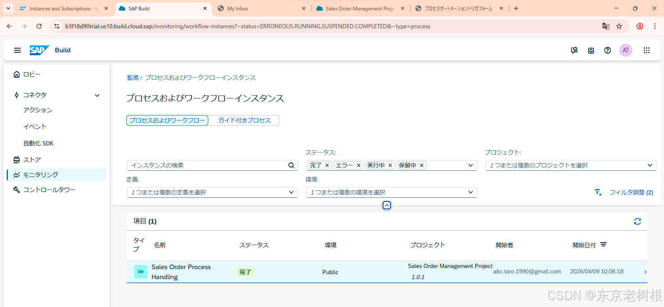Remove the 実行中 status token

coord(390,165)
